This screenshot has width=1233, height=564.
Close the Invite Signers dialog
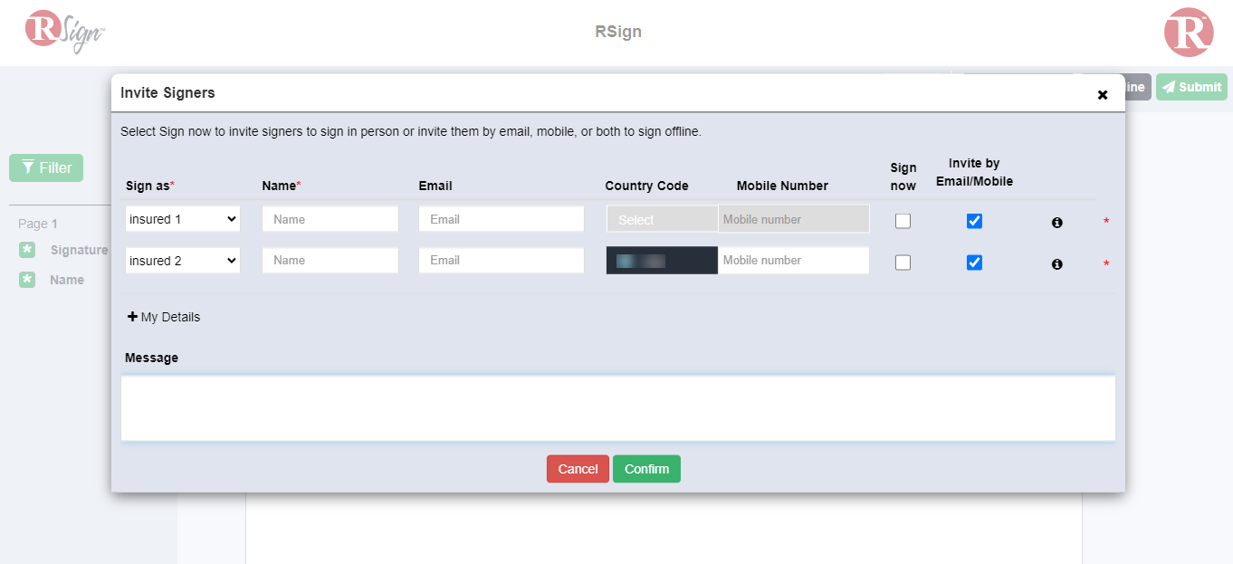coord(1102,95)
